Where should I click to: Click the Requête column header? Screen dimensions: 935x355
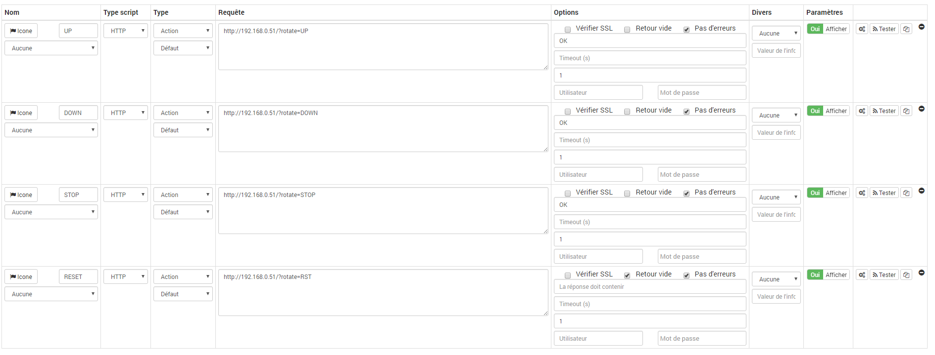tap(231, 12)
